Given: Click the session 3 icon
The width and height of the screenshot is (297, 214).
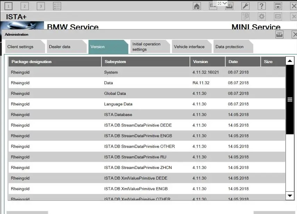Looking at the screenshot, I should [x=41, y=6].
